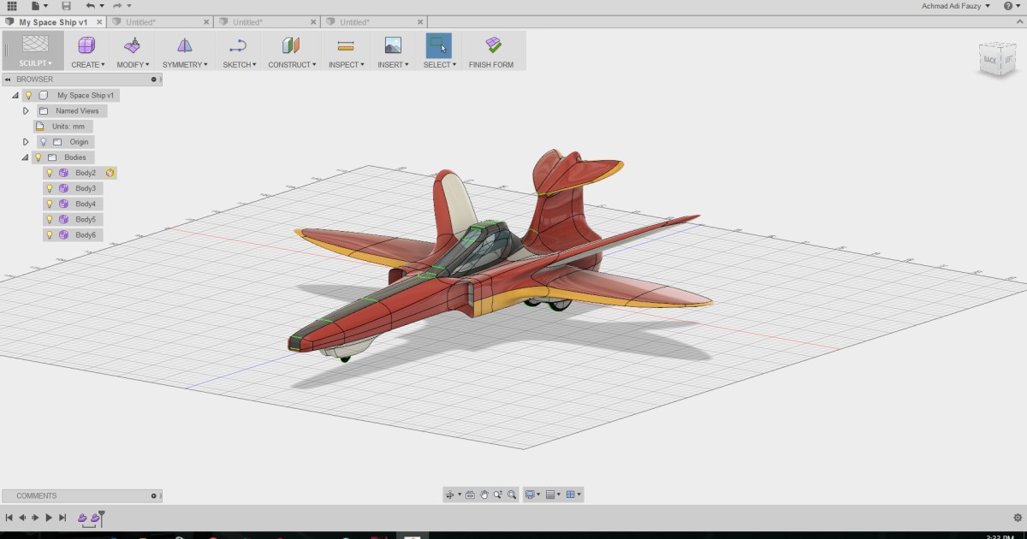This screenshot has width=1027, height=539.
Task: Expand the Named Views folder
Action: (x=26, y=110)
